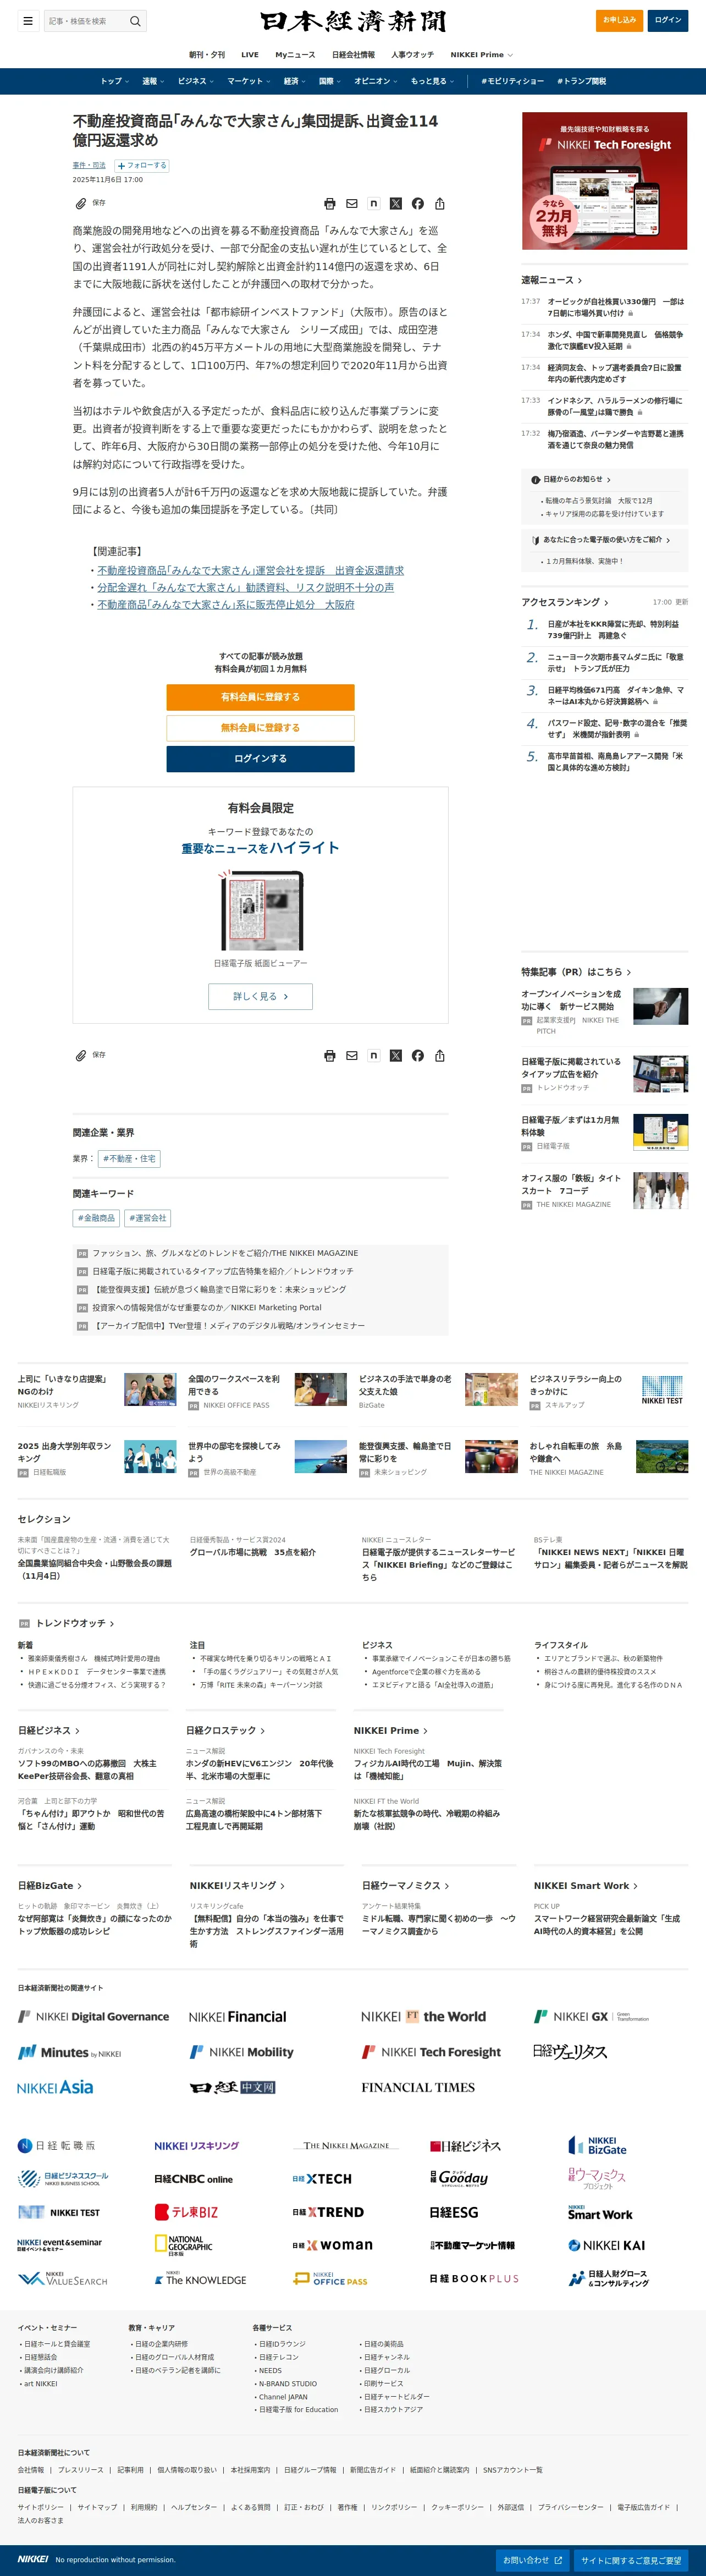706x2576 pixels.
Task: Click お問い合わせ in the footer
Action: coord(532,2560)
